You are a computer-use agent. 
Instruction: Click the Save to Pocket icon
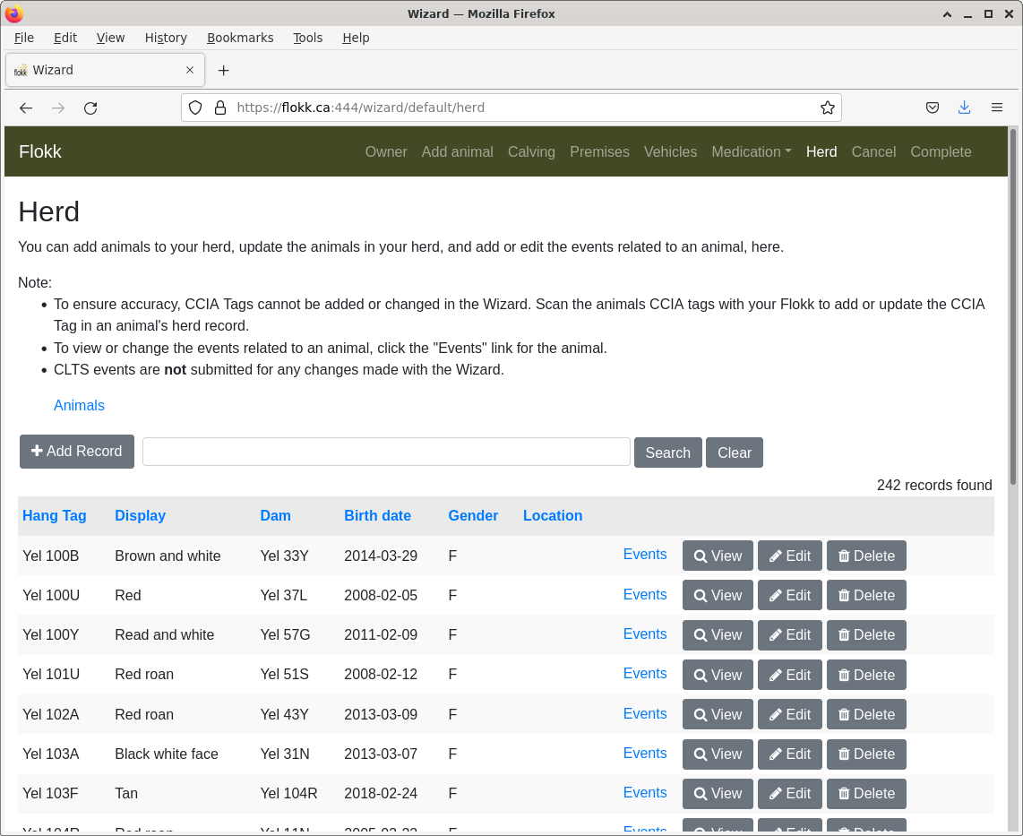(x=933, y=108)
